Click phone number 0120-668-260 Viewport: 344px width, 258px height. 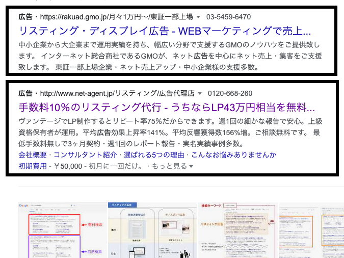tap(230, 93)
